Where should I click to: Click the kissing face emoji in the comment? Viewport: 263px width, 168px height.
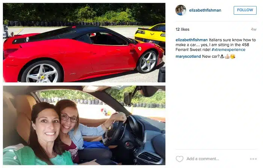pos(233,56)
